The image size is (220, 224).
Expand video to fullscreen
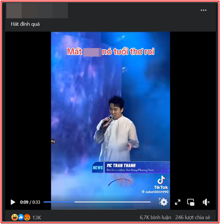pos(178,202)
